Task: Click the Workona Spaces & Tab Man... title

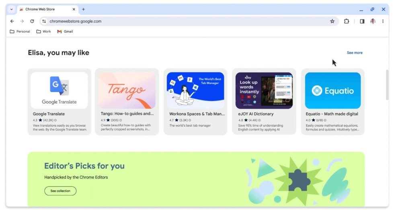Action: (x=197, y=114)
